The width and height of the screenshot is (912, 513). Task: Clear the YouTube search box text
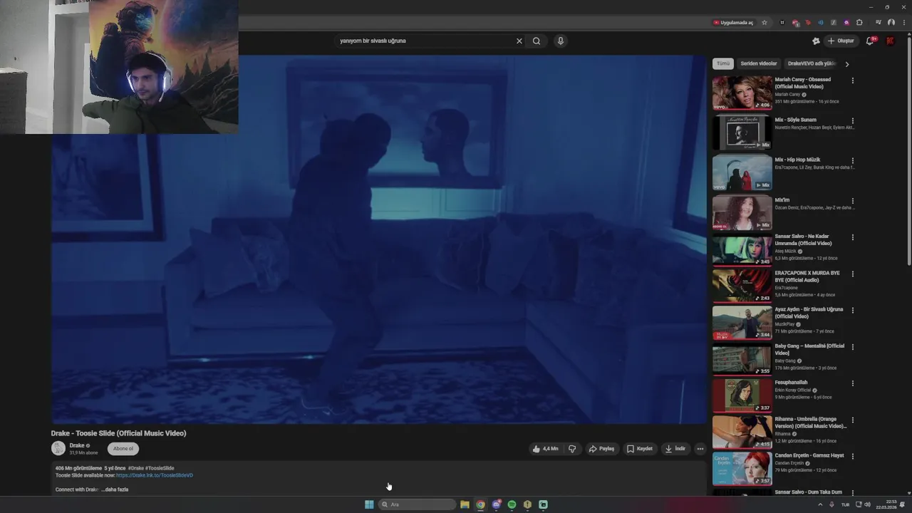point(519,41)
